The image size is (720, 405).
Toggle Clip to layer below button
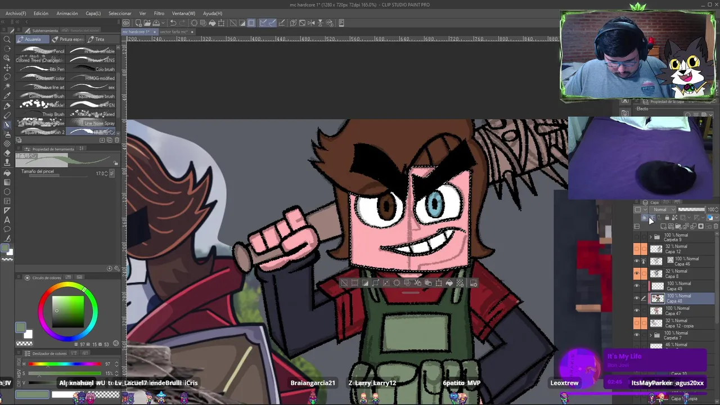[645, 218]
